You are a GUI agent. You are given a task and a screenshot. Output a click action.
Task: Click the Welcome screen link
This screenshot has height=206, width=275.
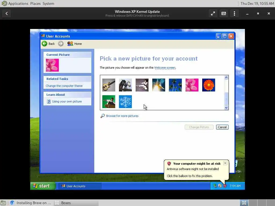click(165, 68)
